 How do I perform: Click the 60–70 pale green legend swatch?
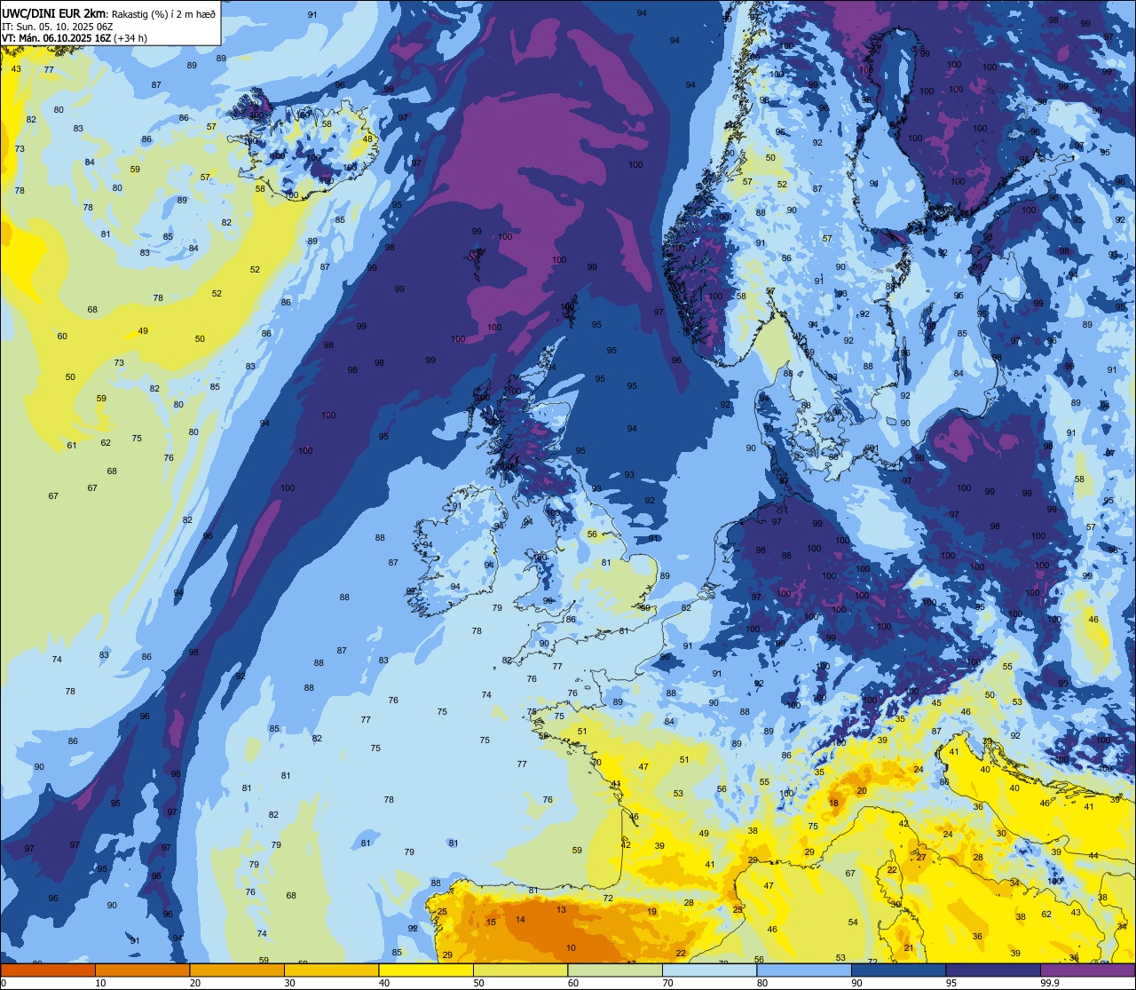615,970
